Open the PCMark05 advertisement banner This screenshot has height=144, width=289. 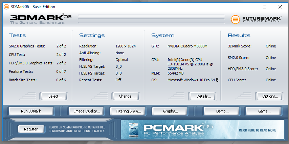click(x=203, y=129)
